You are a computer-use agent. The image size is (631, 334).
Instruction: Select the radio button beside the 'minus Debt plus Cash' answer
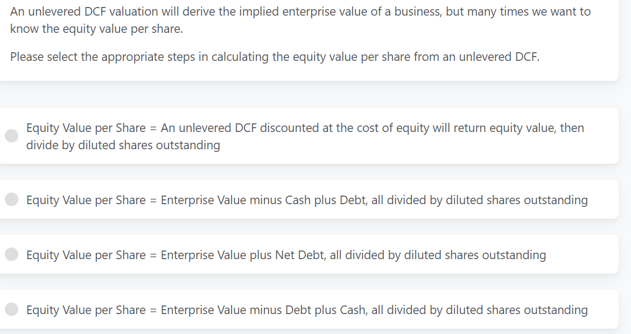click(x=11, y=310)
